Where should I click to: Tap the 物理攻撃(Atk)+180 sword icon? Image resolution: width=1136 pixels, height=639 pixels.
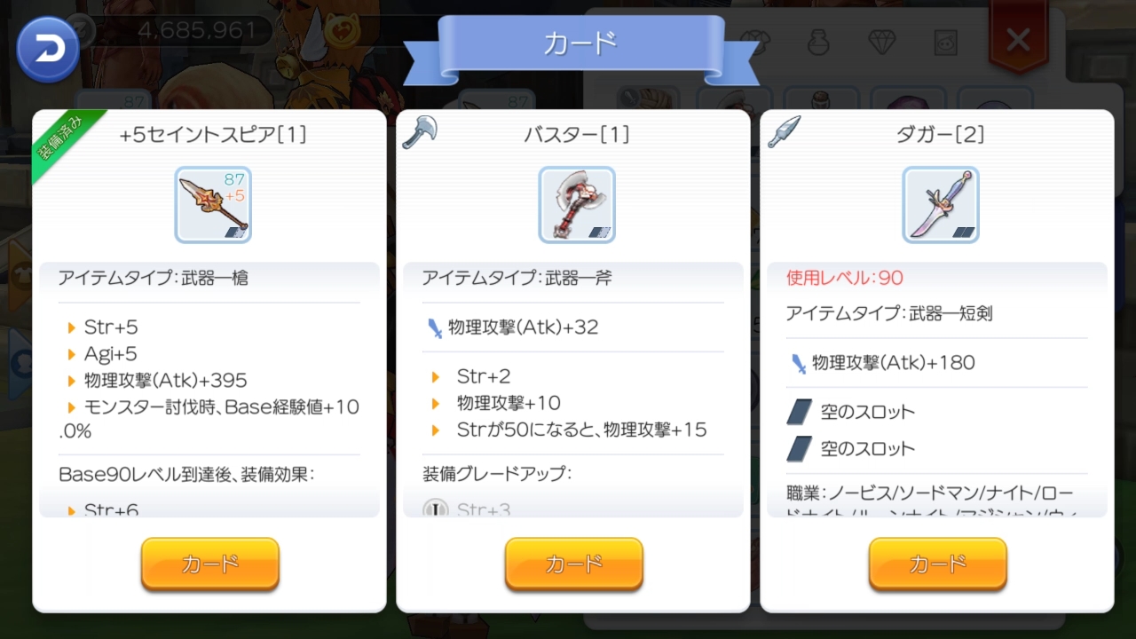(797, 362)
